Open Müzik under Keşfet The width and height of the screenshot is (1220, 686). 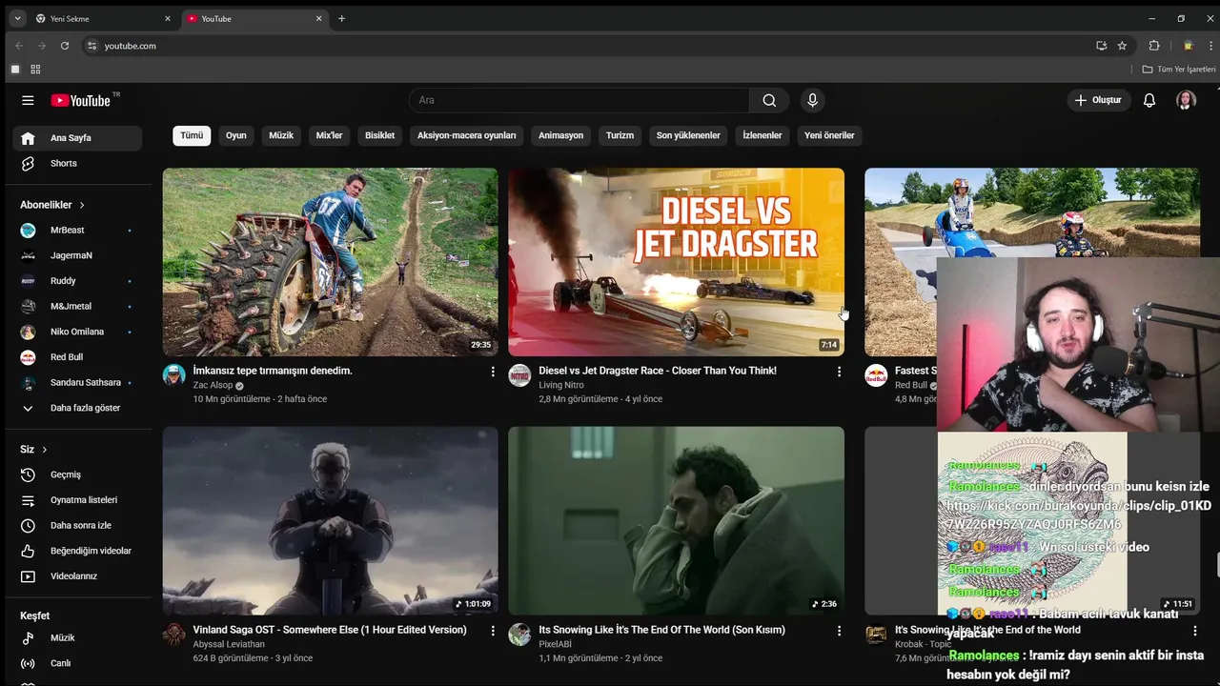point(77,637)
